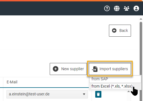Click the plus circle icon for New supplier
The width and height of the screenshot is (143, 101).
click(x=56, y=69)
